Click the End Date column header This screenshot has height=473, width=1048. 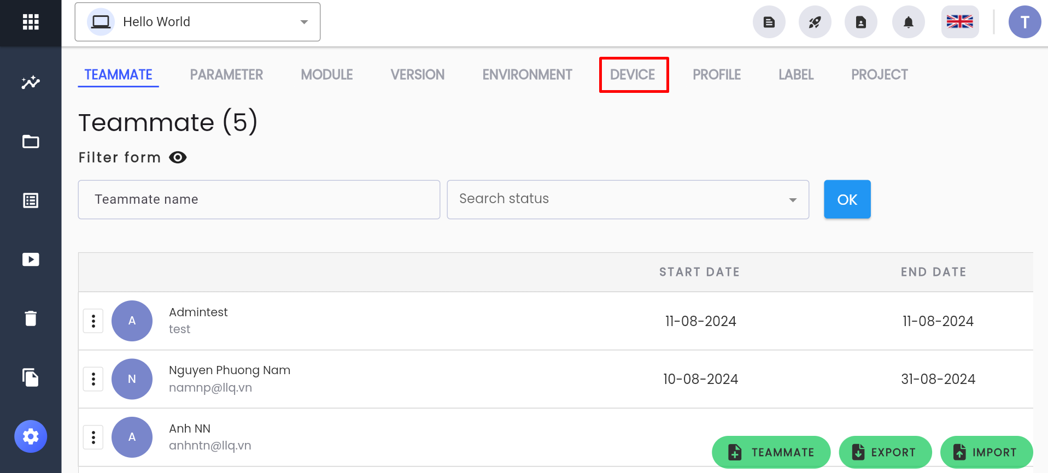tap(934, 272)
